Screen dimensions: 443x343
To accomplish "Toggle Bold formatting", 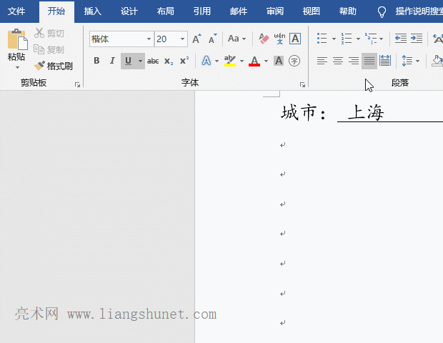I will tap(96, 61).
